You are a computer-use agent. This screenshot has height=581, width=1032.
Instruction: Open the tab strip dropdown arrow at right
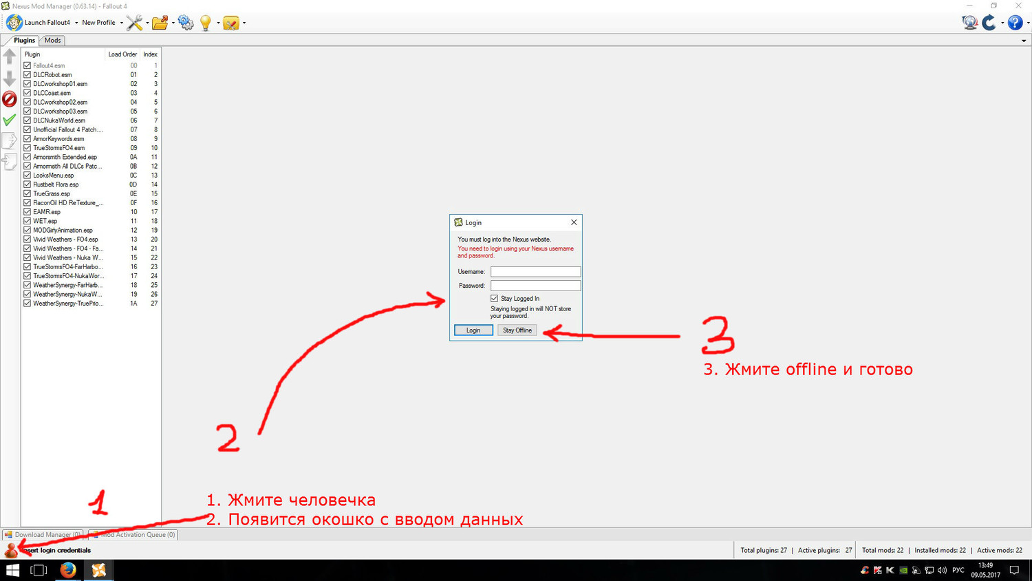1024,41
